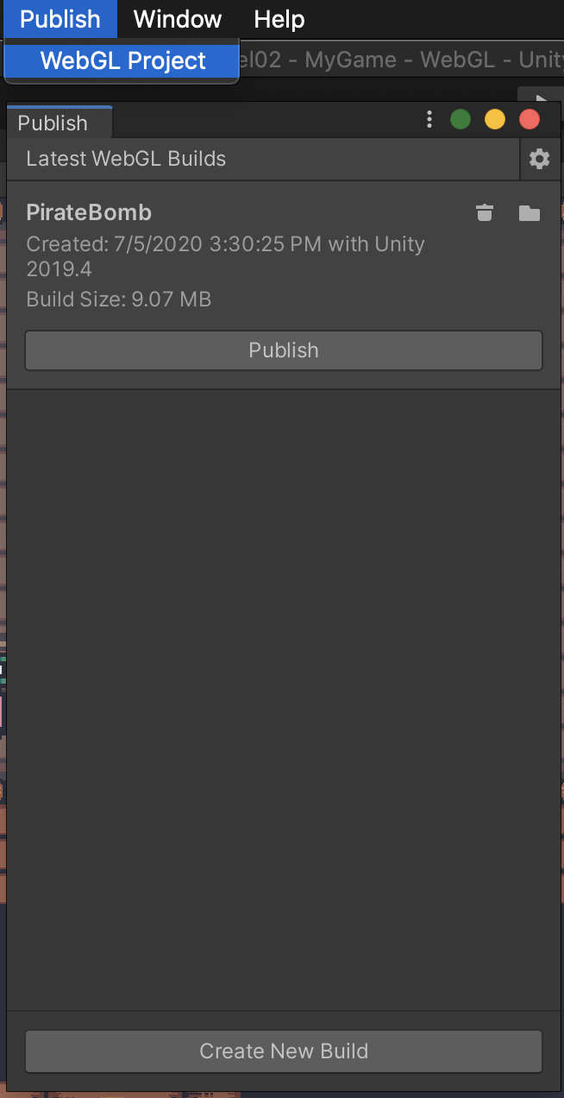
Task: Click the green maximize circle
Action: click(x=461, y=120)
